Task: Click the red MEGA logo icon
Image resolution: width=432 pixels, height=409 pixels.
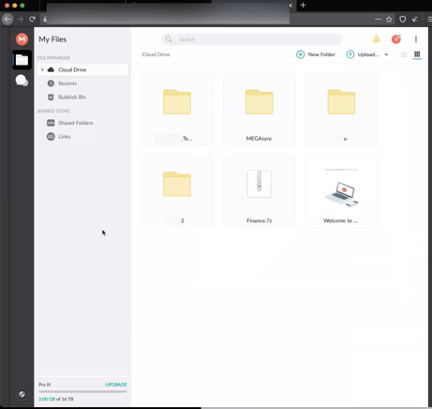Action: [22, 39]
